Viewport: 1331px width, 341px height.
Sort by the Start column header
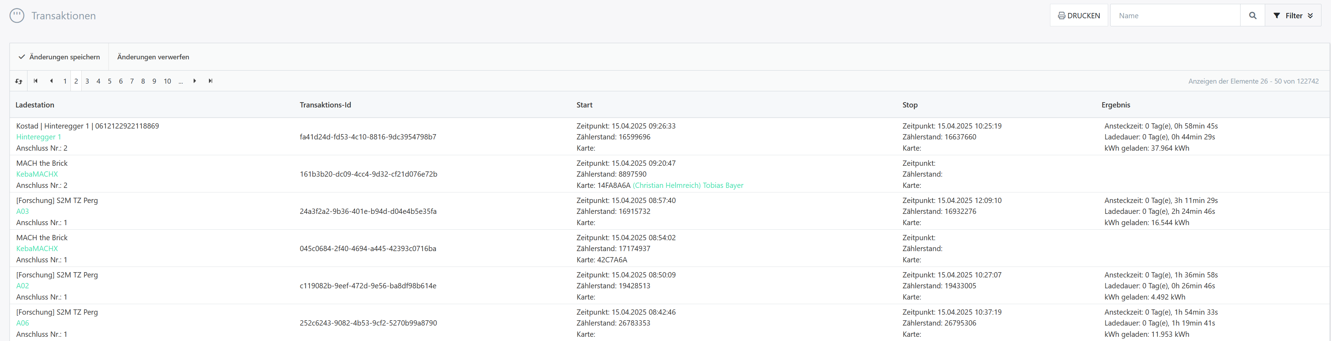click(585, 105)
